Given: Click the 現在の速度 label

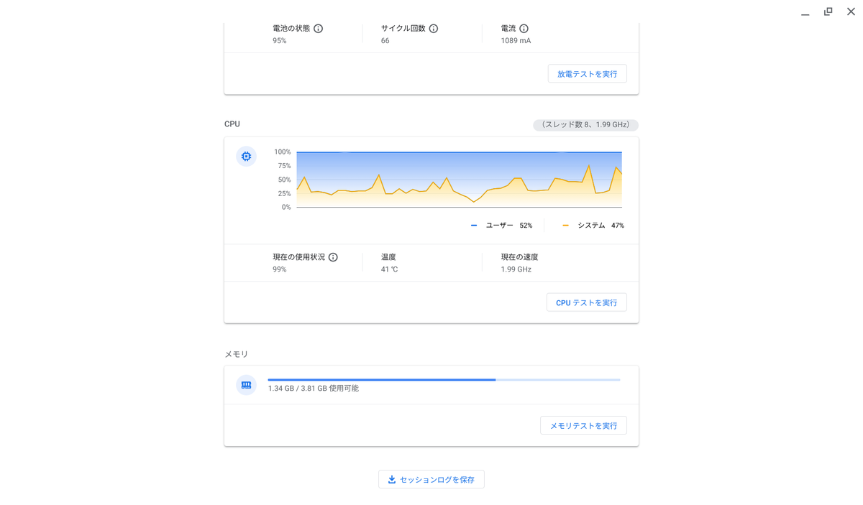Looking at the screenshot, I should pyautogui.click(x=520, y=257).
